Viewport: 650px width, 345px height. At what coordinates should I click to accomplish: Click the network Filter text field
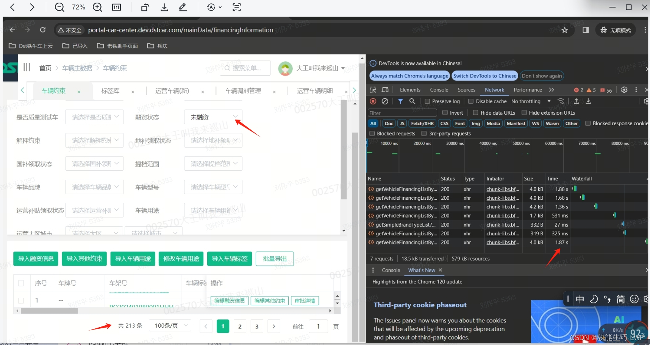point(402,113)
